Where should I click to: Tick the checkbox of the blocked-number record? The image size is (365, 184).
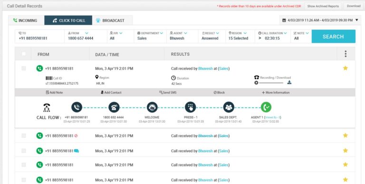point(23,136)
